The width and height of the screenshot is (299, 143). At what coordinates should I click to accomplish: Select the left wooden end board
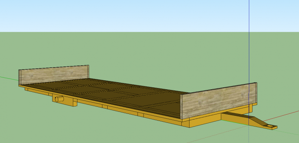(x=54, y=75)
